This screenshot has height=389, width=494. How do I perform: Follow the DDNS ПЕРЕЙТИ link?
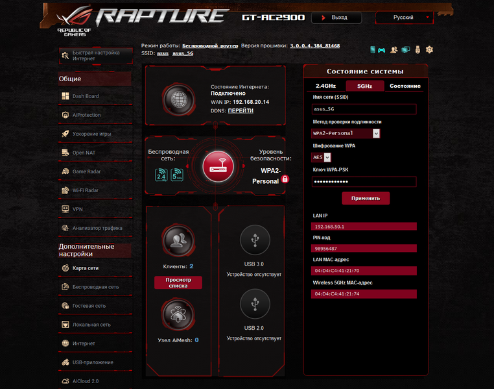click(x=241, y=111)
